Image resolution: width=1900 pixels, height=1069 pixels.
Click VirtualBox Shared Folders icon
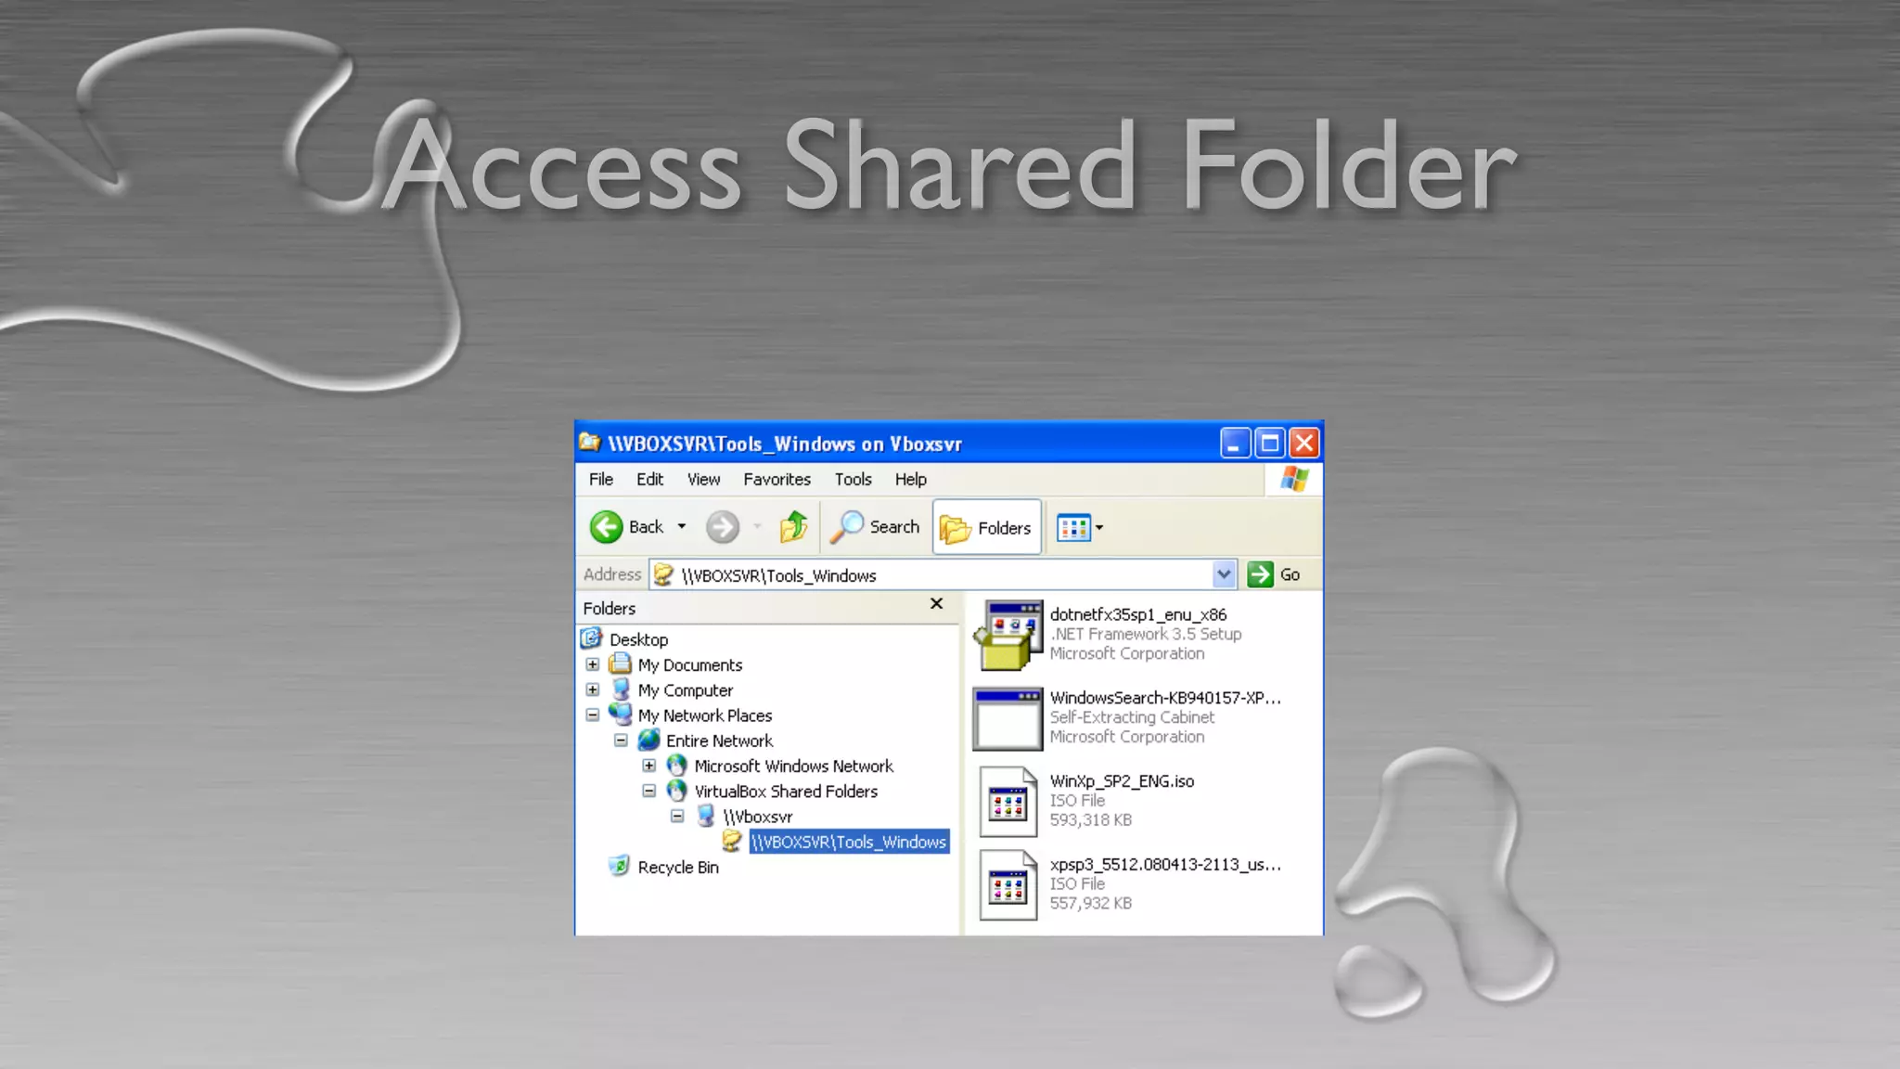coord(677,791)
